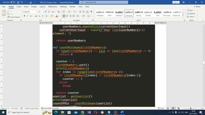The image size is (205, 115).
Task: Open Microsoft Edge from taskbar
Action: (56, 112)
